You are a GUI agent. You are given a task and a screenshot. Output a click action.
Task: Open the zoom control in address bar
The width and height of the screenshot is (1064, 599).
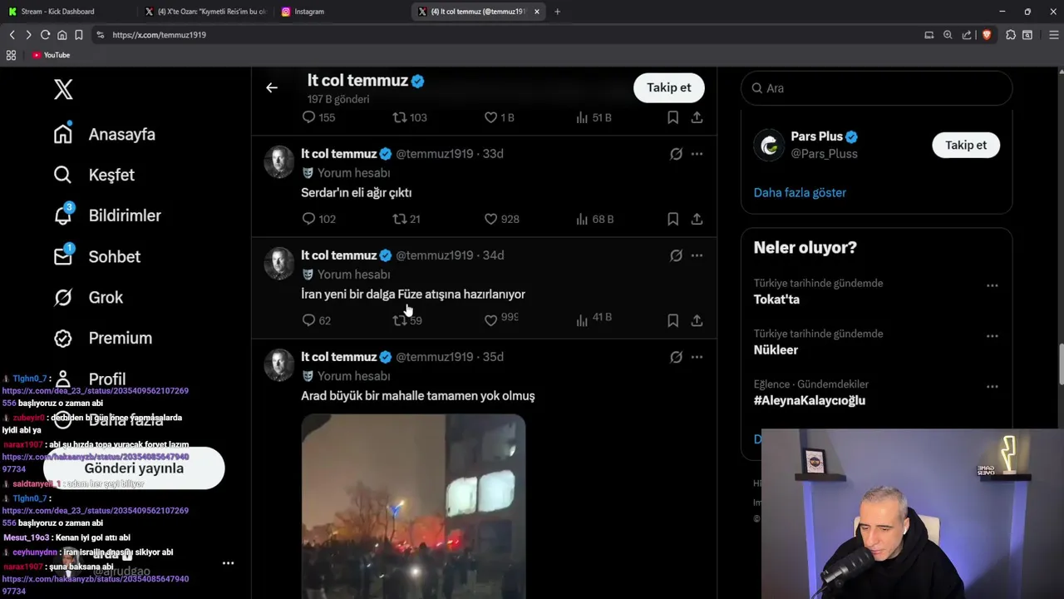tap(948, 35)
